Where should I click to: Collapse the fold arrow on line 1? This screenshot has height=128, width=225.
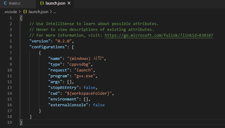pyautogui.click(x=17, y=18)
